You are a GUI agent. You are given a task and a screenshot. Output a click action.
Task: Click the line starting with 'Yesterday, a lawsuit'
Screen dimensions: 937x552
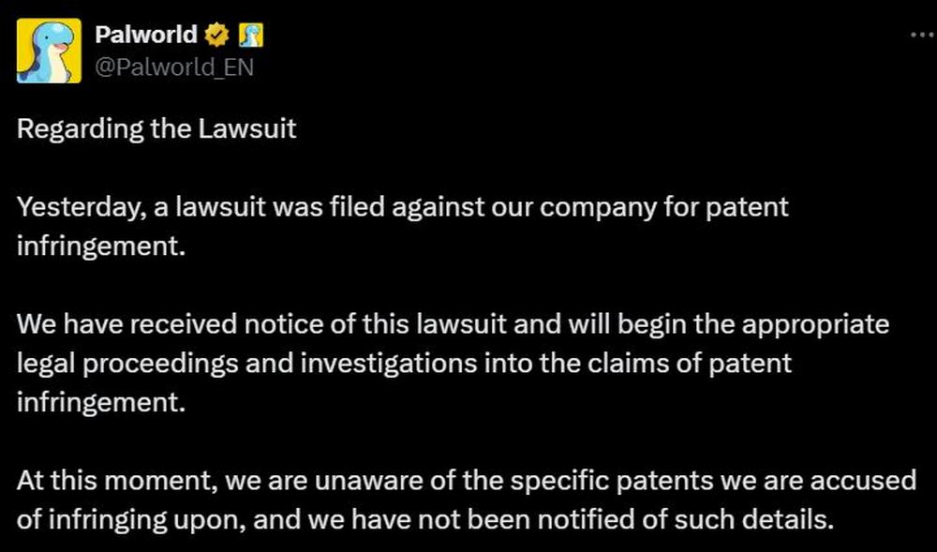[x=403, y=208]
